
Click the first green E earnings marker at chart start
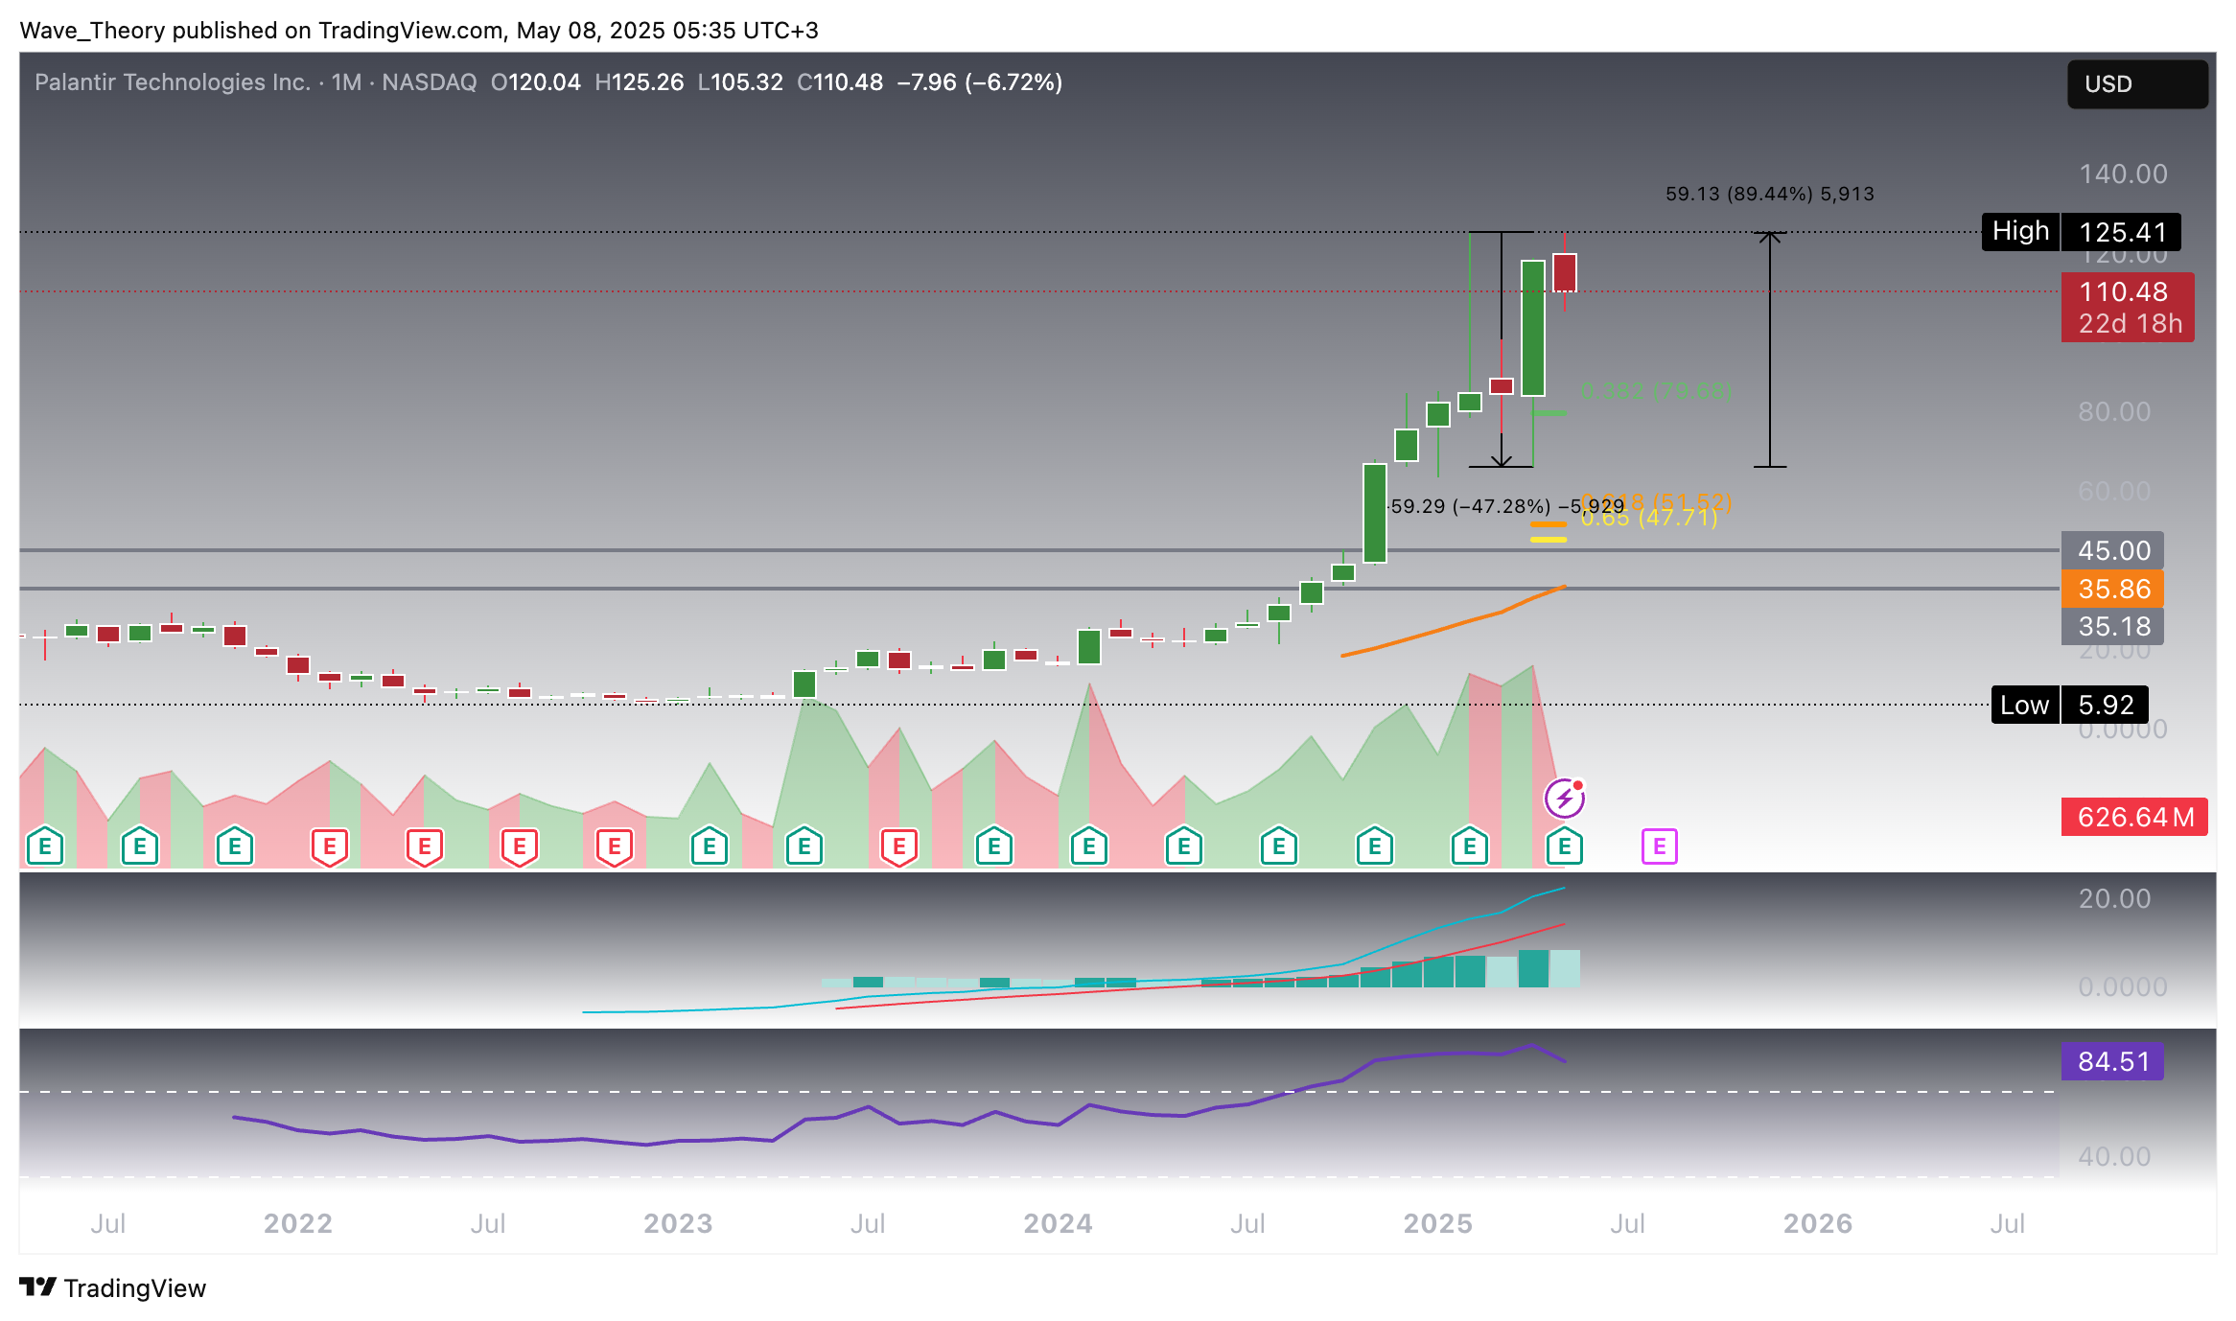pyautogui.click(x=45, y=846)
